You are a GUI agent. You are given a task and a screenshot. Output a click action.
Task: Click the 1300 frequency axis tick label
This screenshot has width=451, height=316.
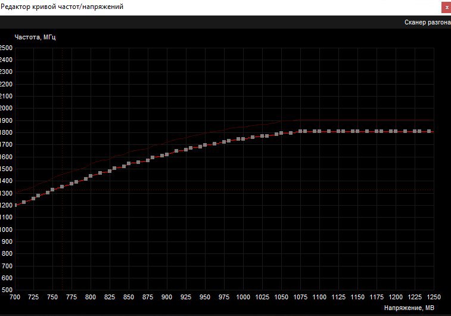point(7,193)
